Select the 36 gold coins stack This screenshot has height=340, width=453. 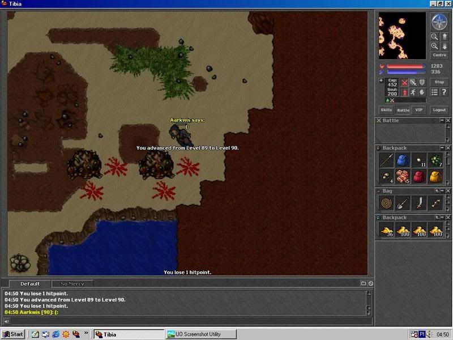386,230
